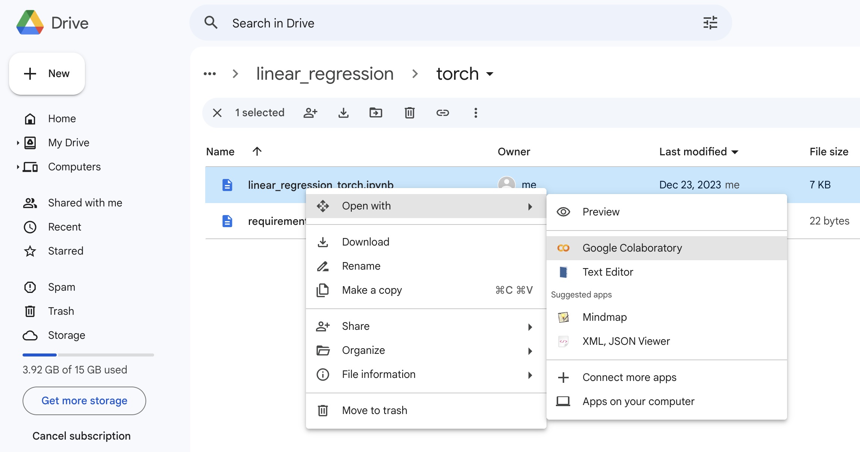The height and width of the screenshot is (452, 860).
Task: Choose Google Colaboratory from the submenu
Action: [632, 248]
